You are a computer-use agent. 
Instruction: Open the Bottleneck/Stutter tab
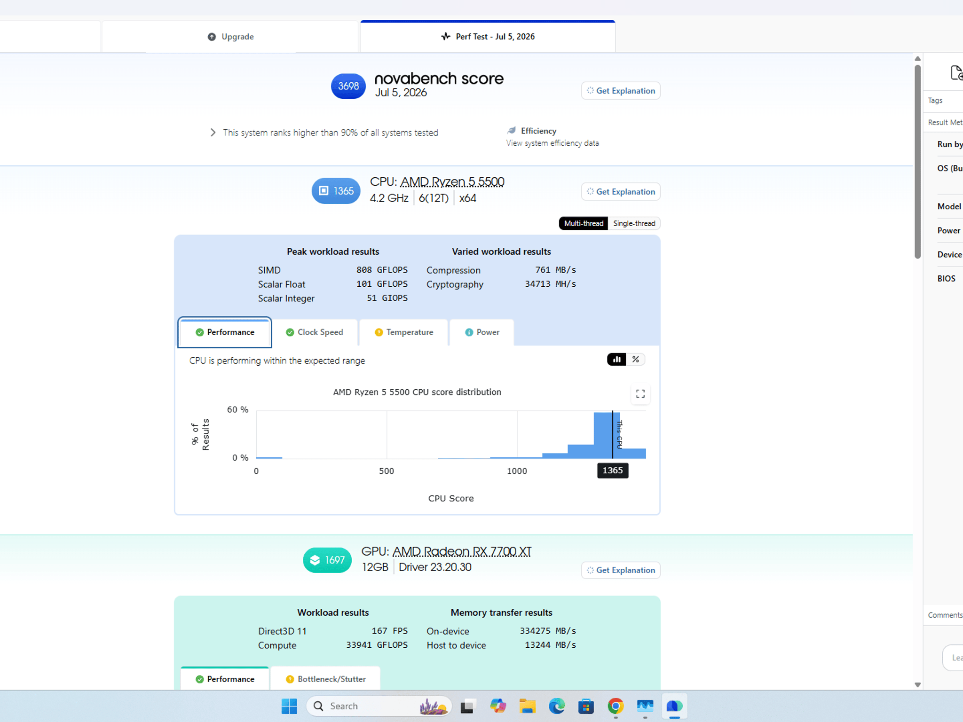click(325, 679)
